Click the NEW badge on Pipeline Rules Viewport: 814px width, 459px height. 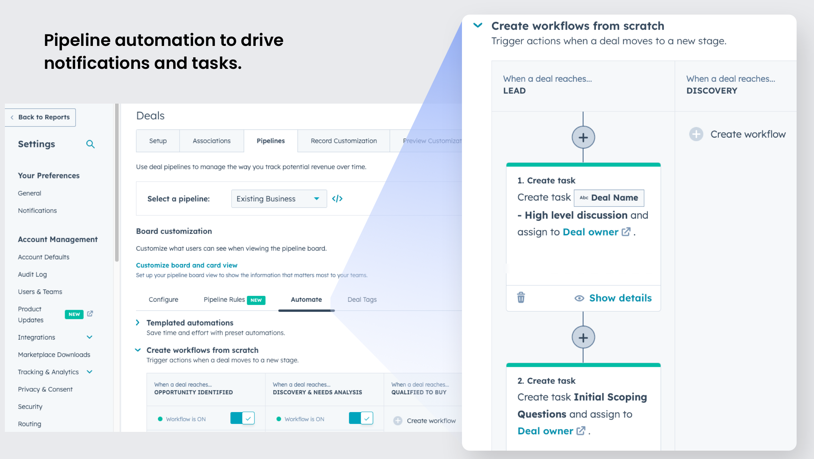(x=256, y=300)
